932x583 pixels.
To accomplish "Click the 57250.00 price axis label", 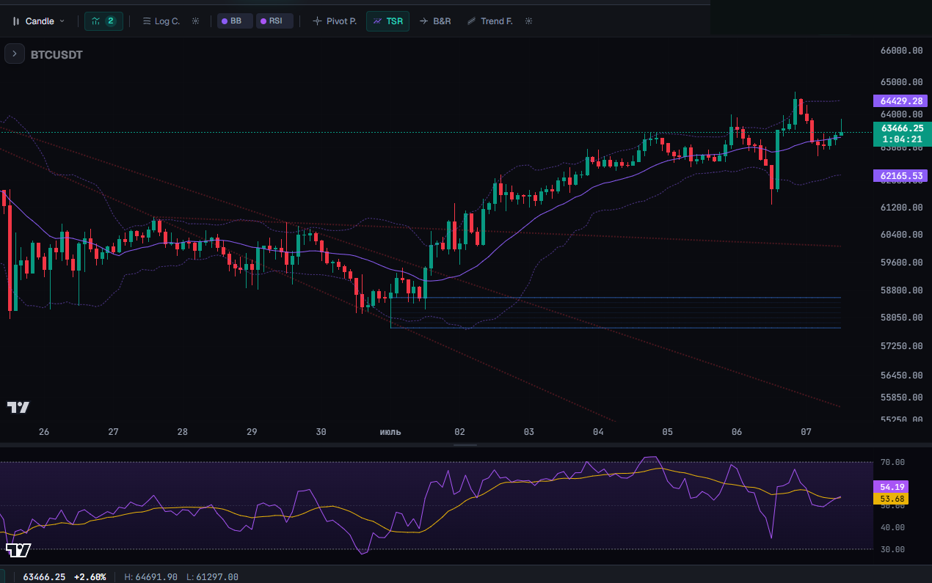I will click(x=901, y=345).
